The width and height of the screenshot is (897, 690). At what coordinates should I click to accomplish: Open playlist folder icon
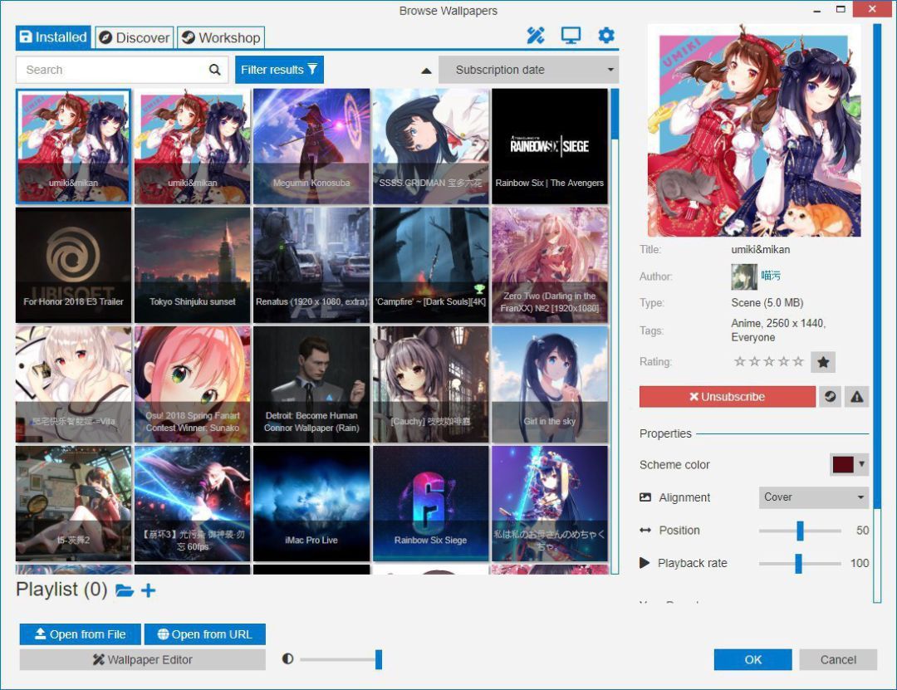coord(124,590)
